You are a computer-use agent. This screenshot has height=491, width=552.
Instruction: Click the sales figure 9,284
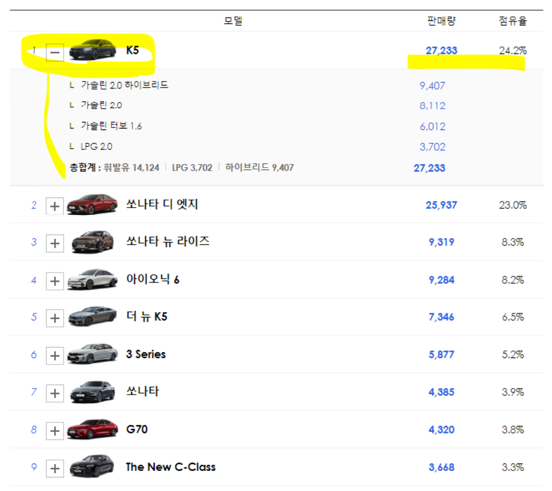pos(441,280)
